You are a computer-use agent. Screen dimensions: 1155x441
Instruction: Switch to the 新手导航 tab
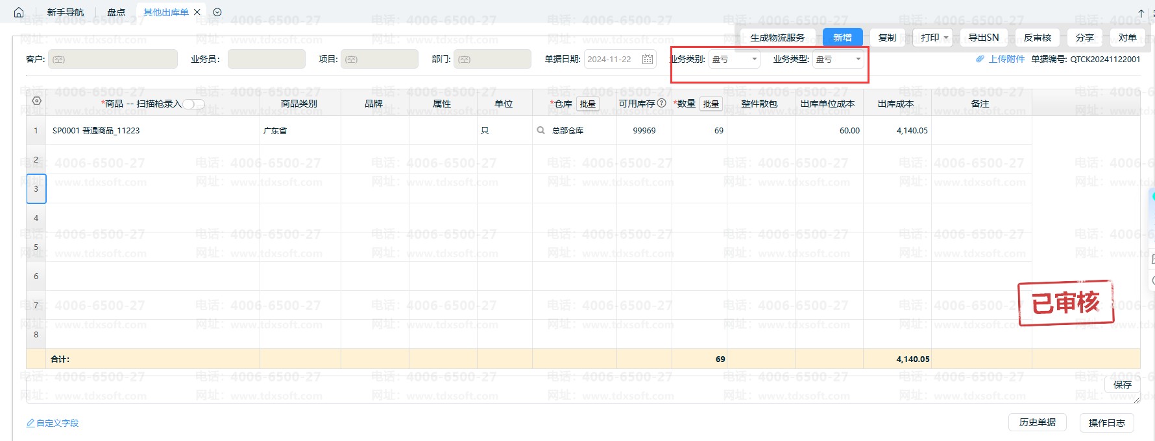pyautogui.click(x=66, y=12)
